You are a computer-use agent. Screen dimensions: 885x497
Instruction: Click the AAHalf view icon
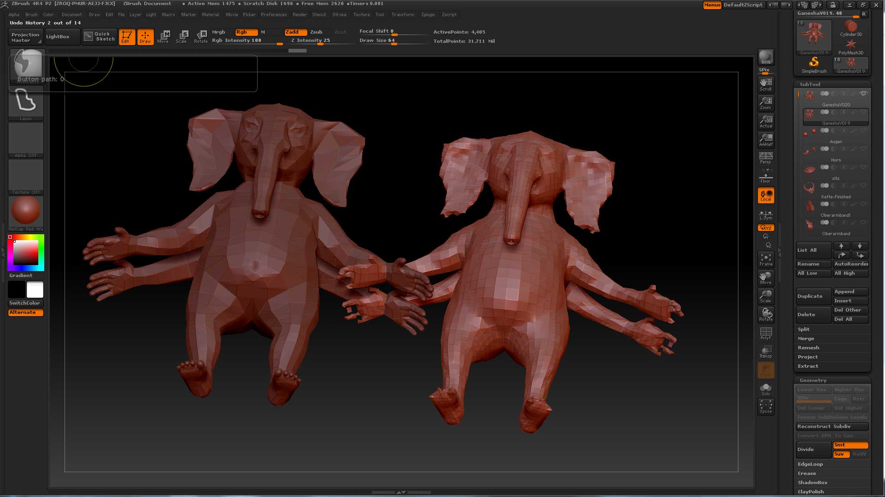pyautogui.click(x=766, y=139)
